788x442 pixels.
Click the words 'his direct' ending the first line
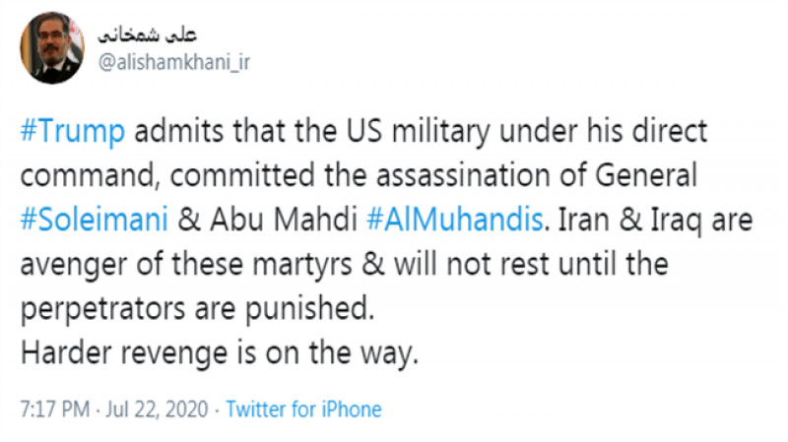(x=647, y=131)
